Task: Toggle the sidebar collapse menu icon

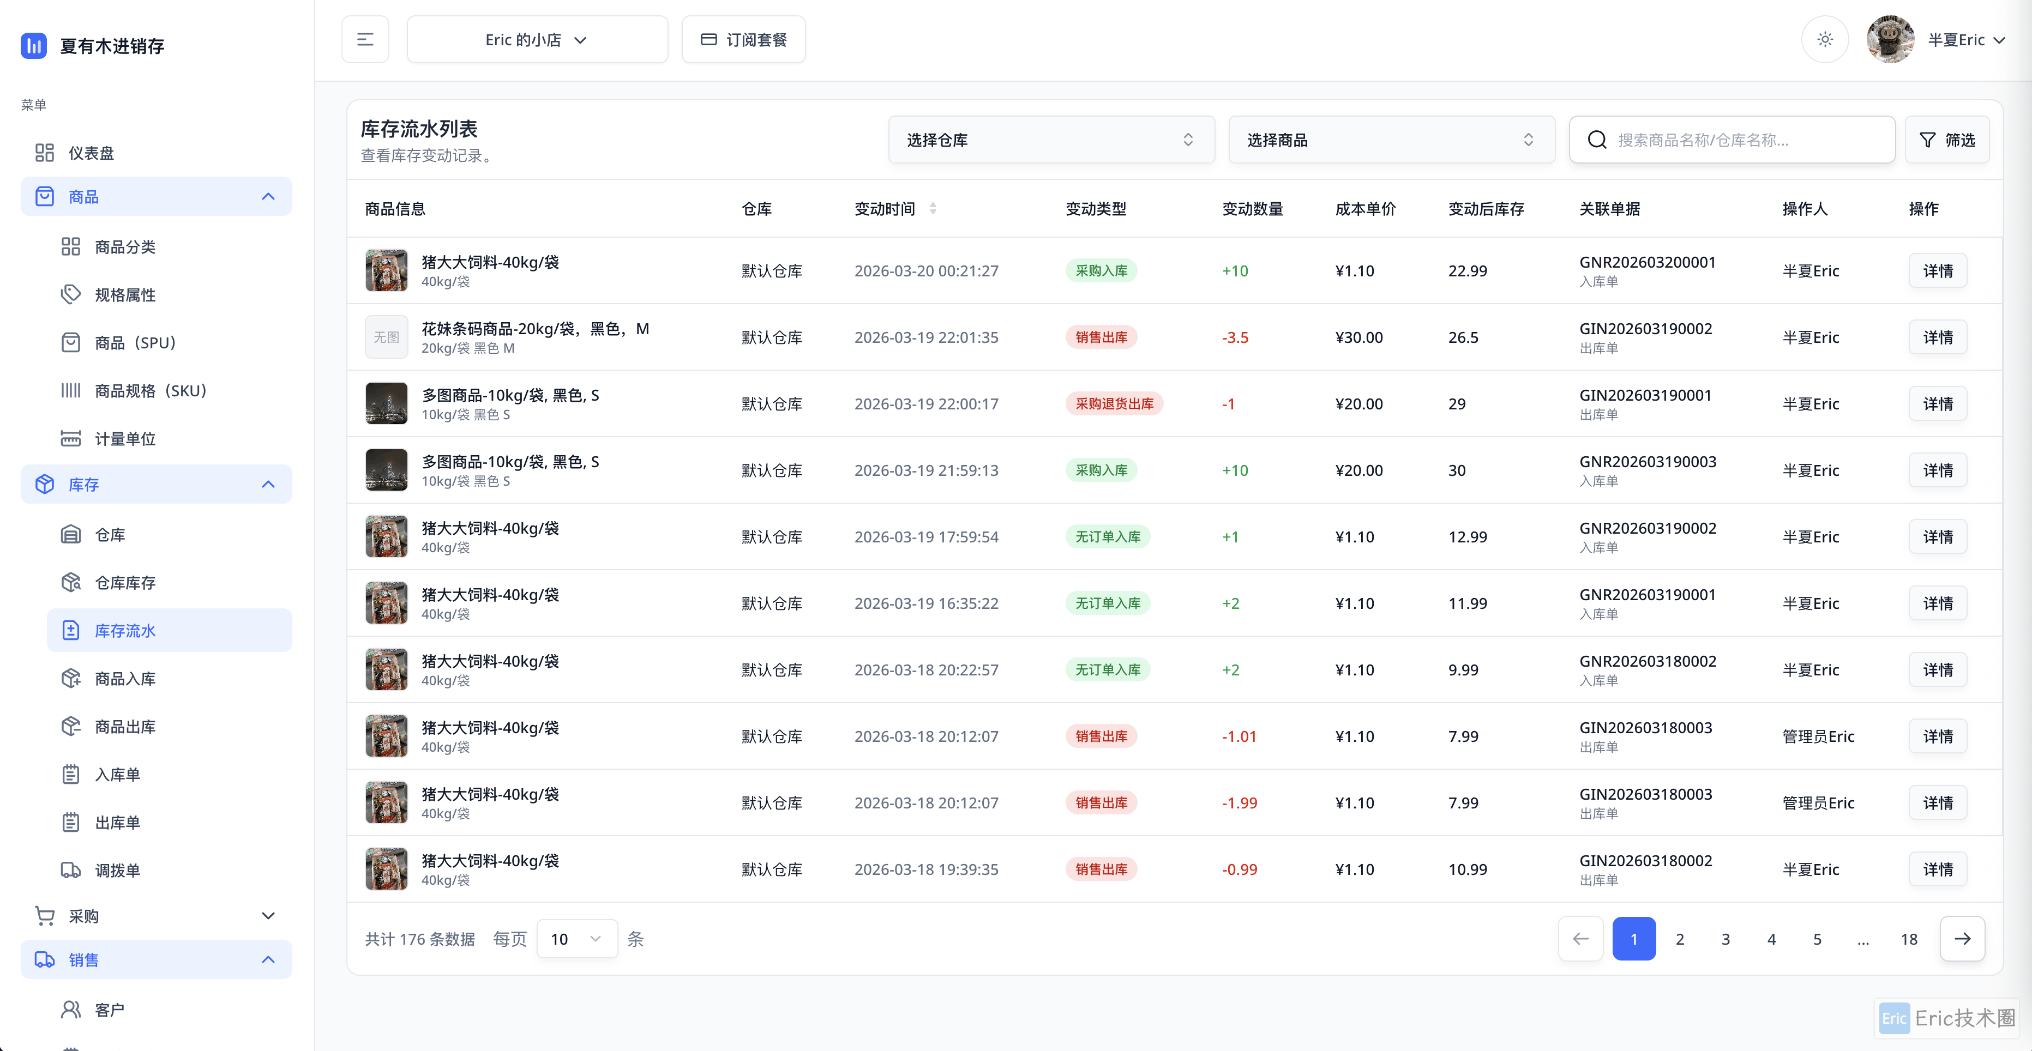Action: [x=365, y=39]
